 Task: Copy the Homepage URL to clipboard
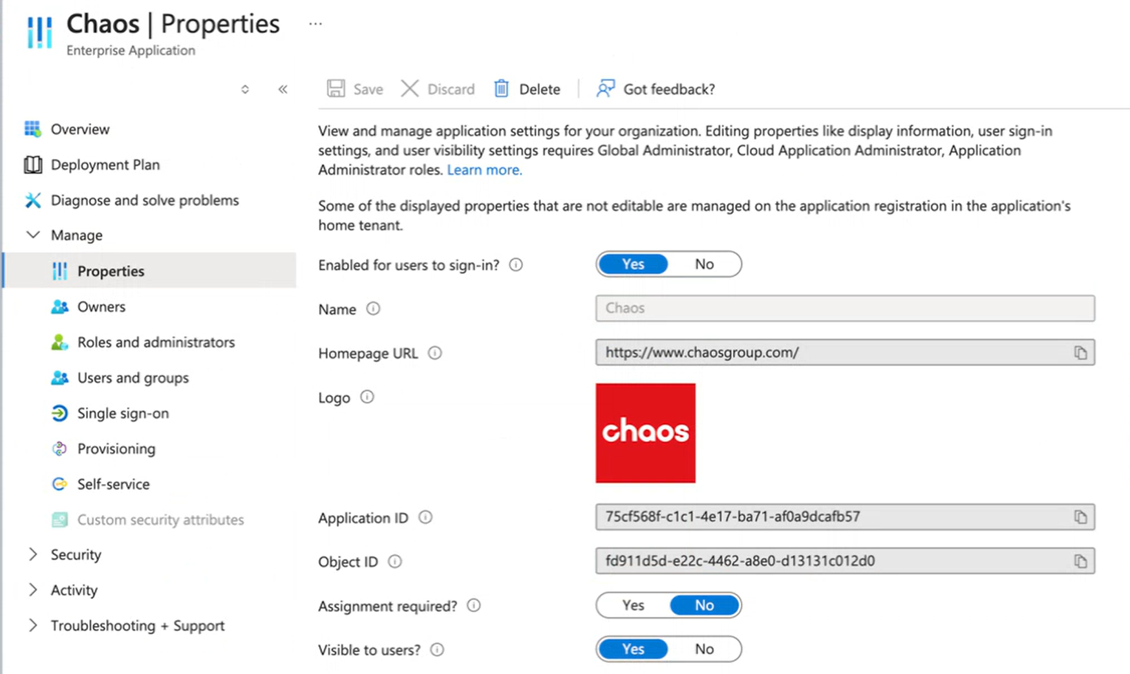[x=1080, y=353]
